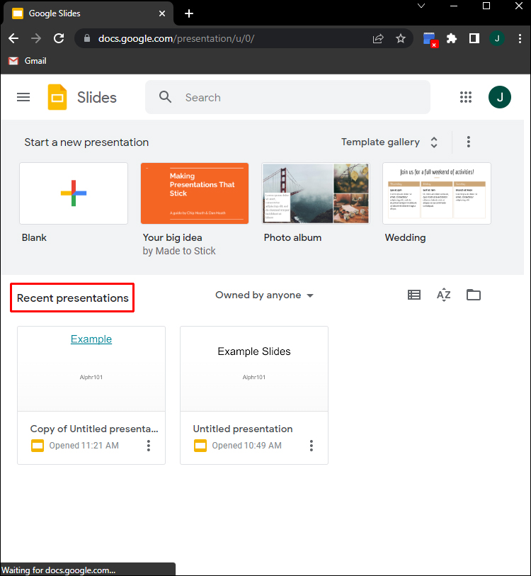View site information lock icon
Image resolution: width=531 pixels, height=576 pixels.
pos(87,38)
